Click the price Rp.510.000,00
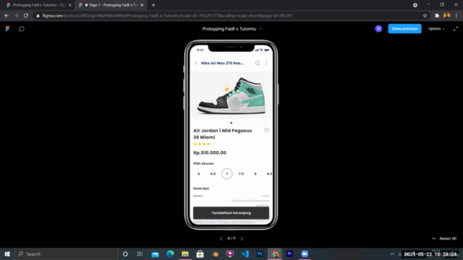Screen dimensions: 463x260 (210, 152)
